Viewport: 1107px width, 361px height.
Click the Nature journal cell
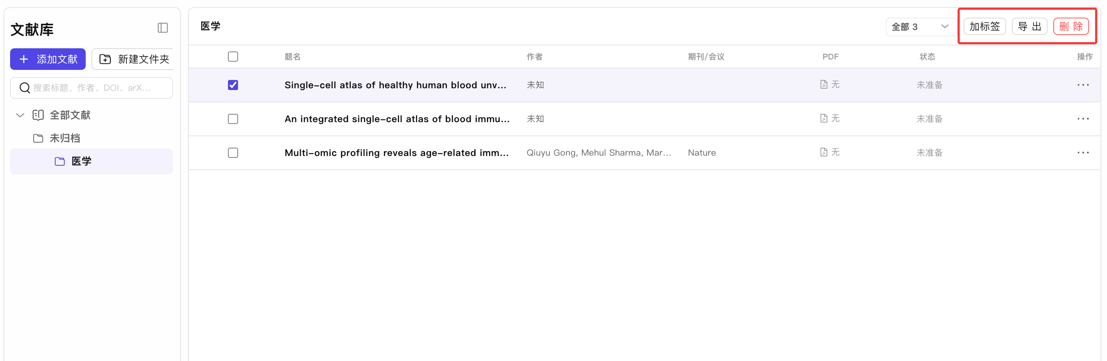click(702, 153)
